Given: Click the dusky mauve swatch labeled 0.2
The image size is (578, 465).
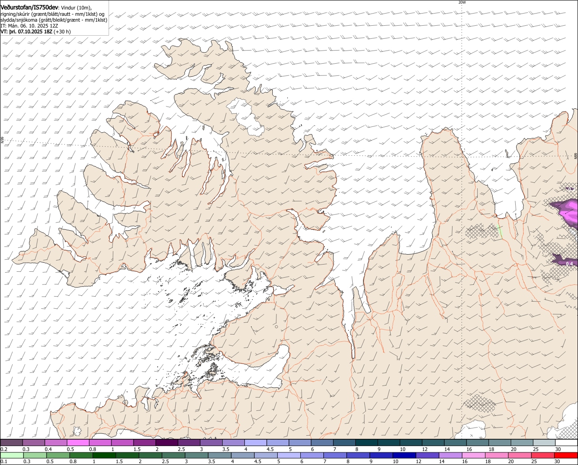Looking at the screenshot, I should point(11,443).
